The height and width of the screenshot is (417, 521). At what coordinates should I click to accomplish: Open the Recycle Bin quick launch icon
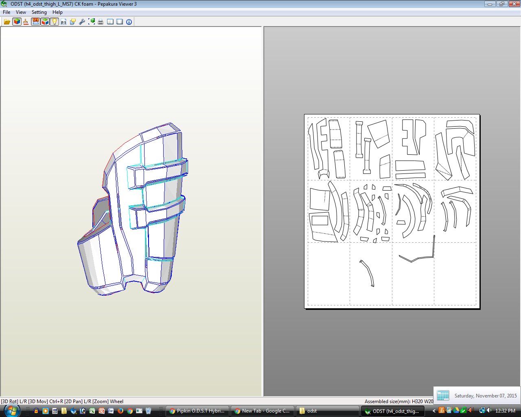pos(148,411)
